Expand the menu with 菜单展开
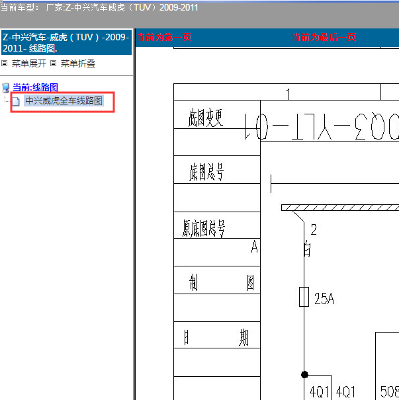 (29, 63)
